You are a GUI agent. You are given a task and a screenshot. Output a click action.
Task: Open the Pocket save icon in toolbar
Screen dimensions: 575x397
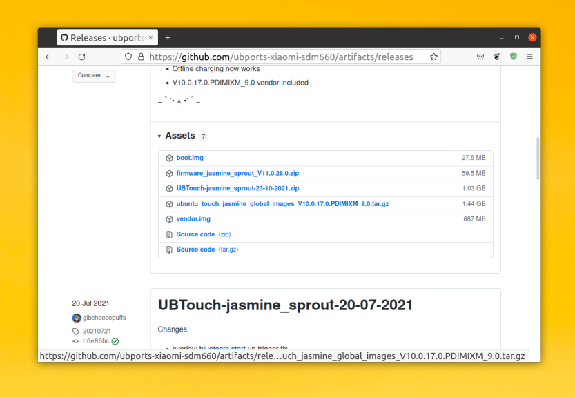pos(480,57)
